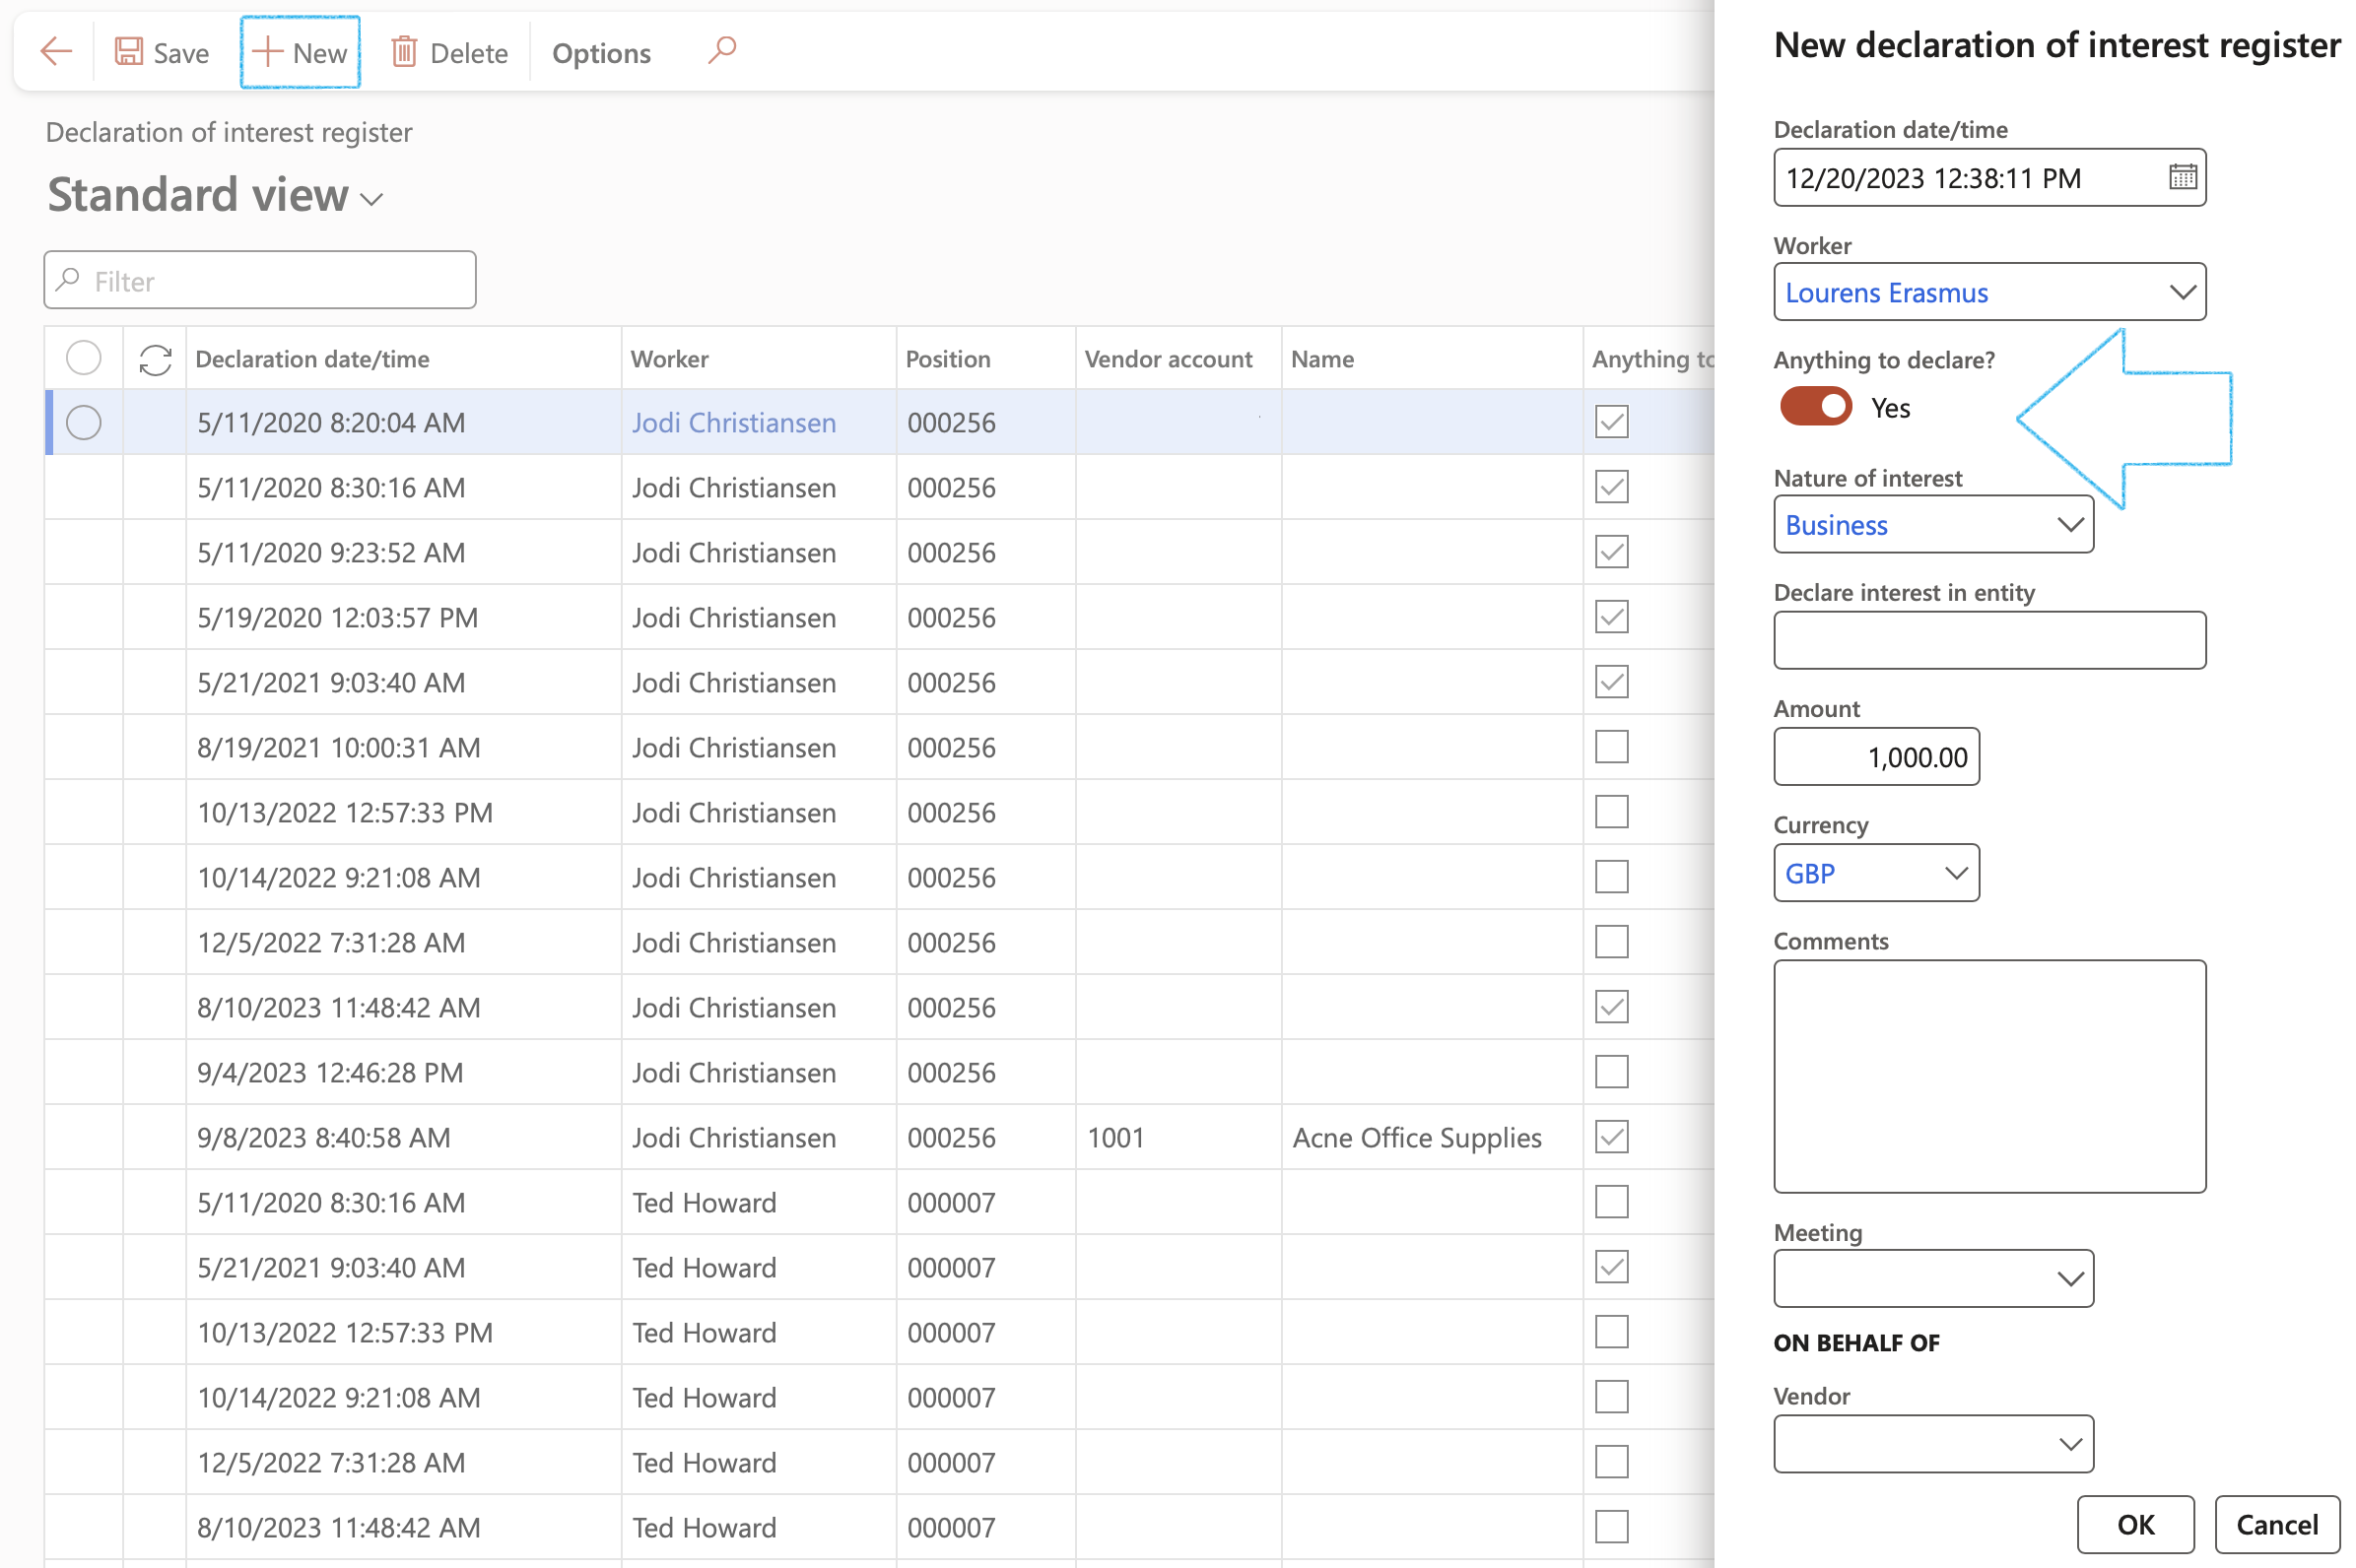Click the New record icon
Image resolution: width=2356 pixels, height=1568 pixels.
298,51
